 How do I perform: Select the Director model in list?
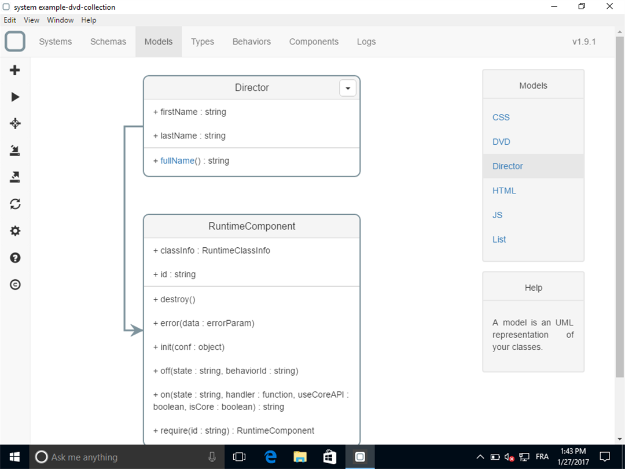click(534, 166)
